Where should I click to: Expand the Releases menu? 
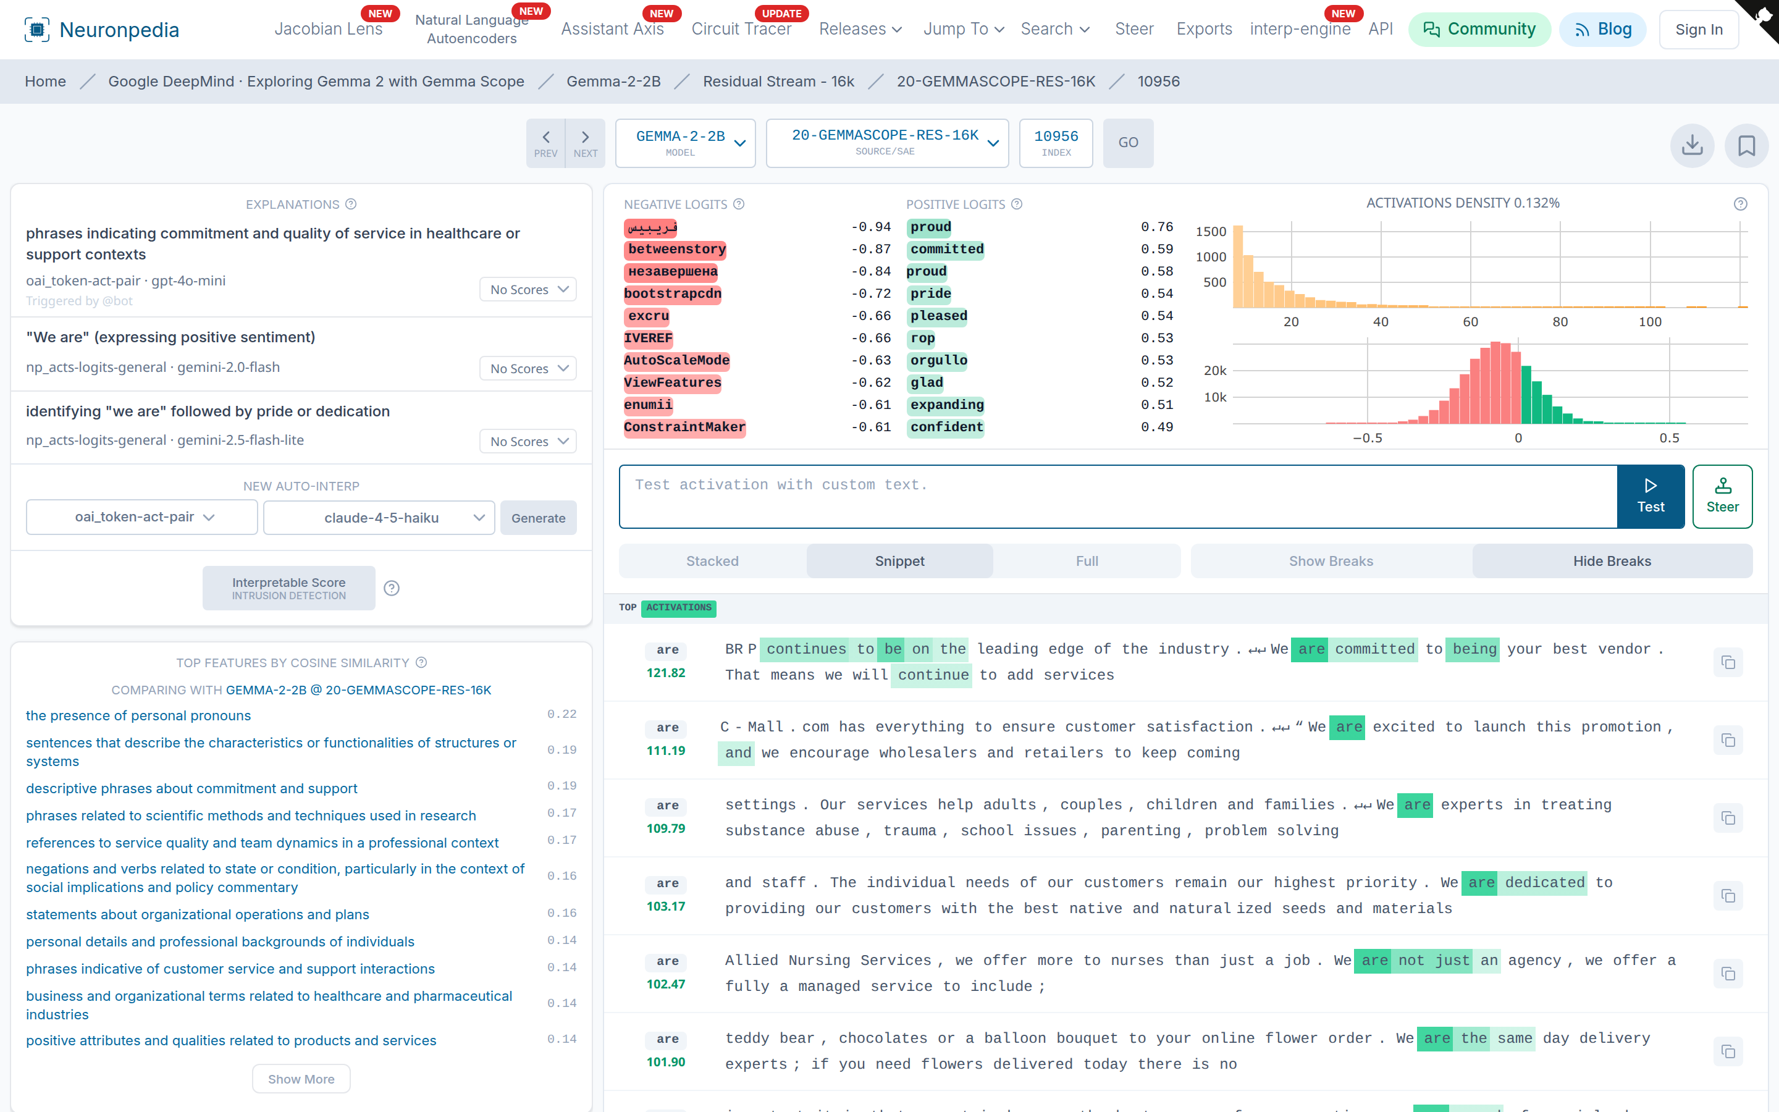(x=860, y=28)
